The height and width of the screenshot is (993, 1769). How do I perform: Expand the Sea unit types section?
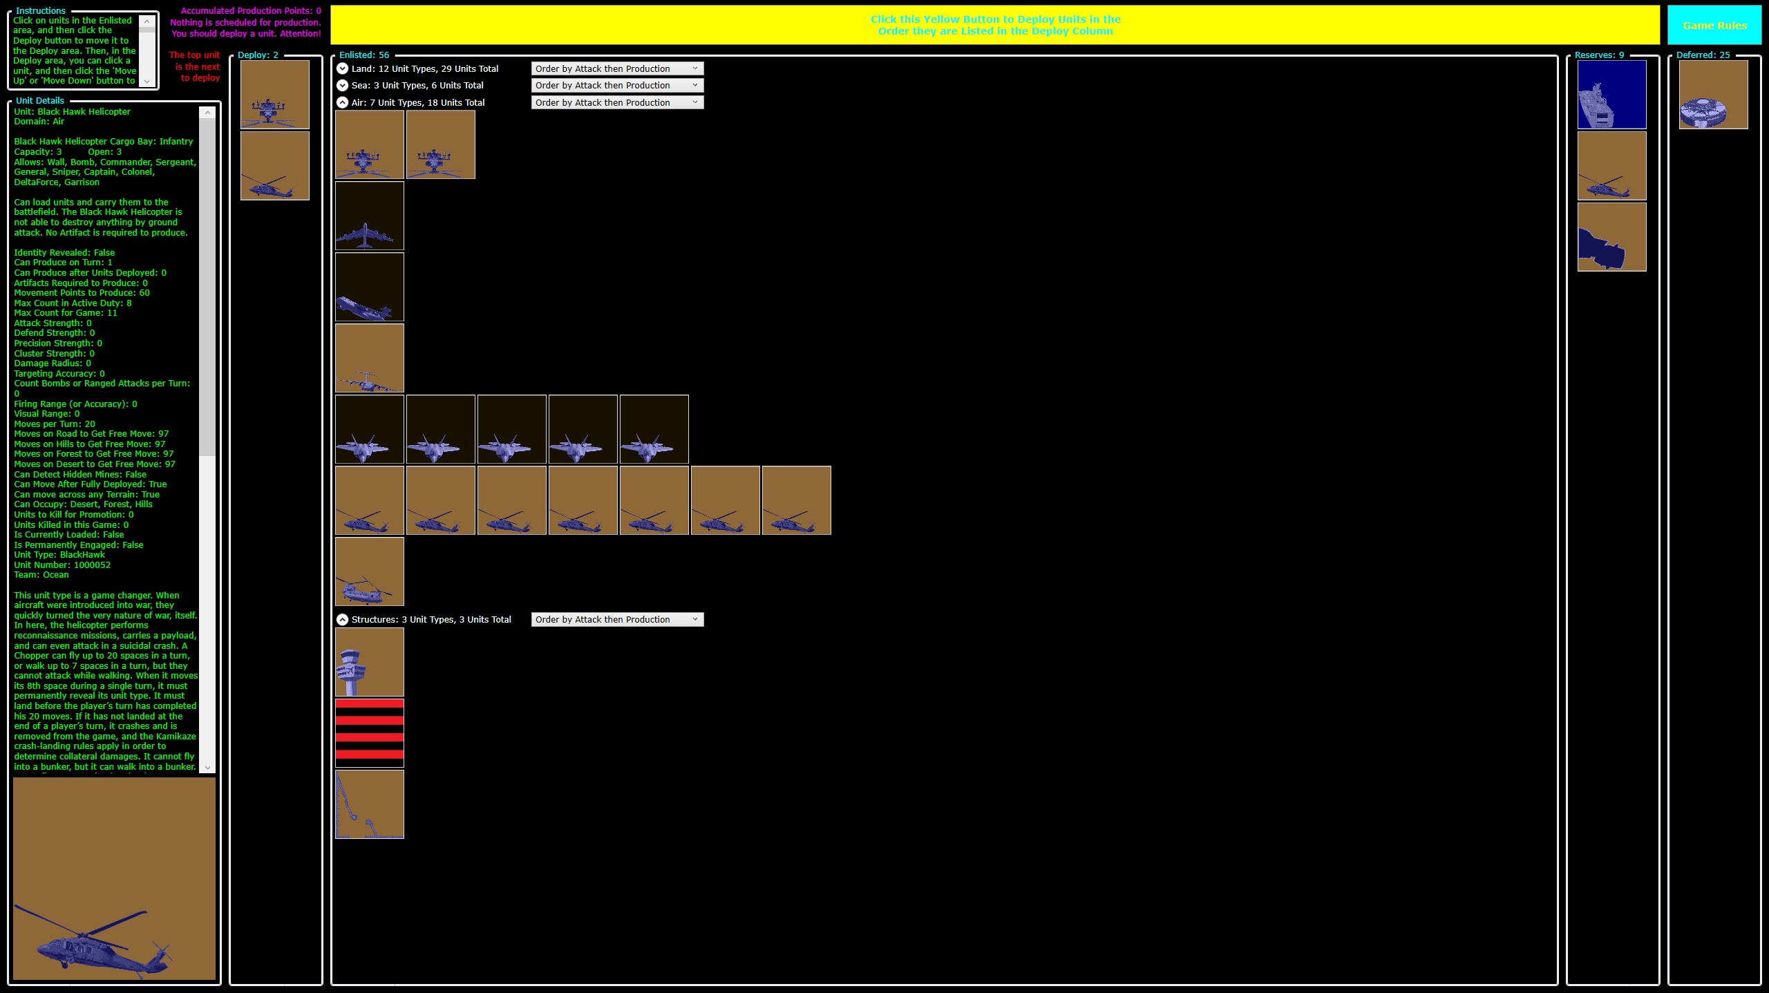pyautogui.click(x=342, y=85)
